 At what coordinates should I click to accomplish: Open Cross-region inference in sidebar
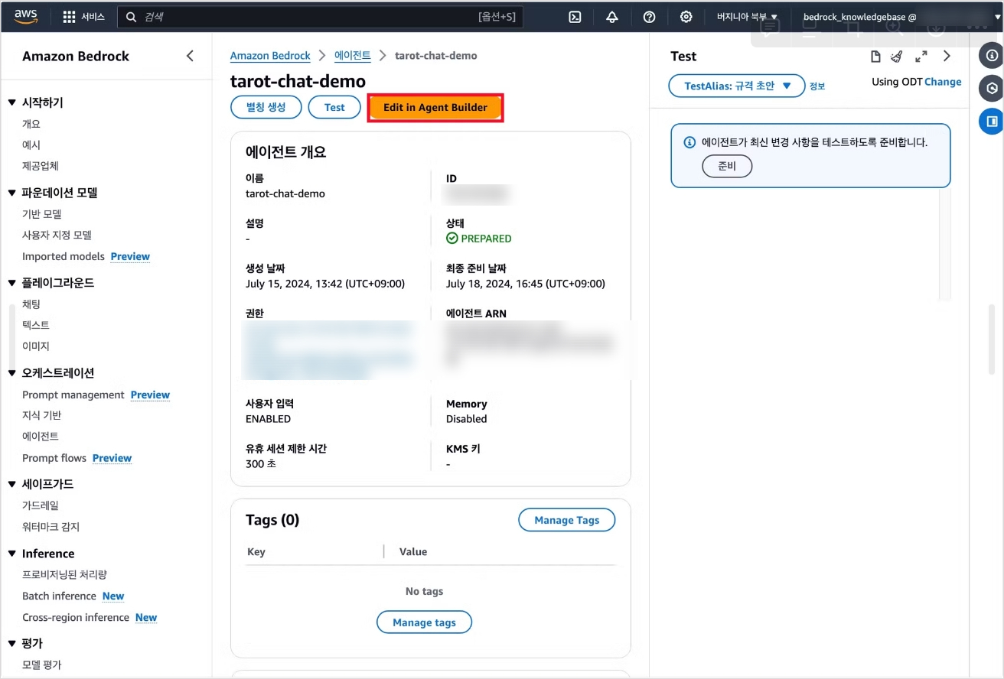click(76, 617)
